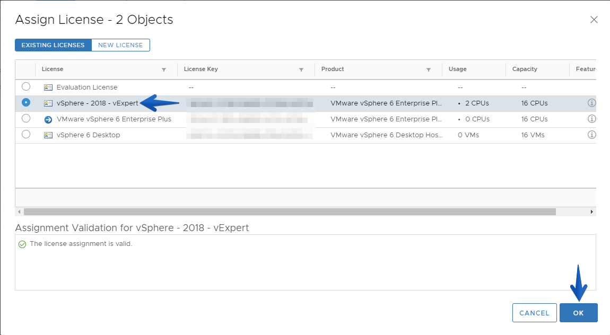Image resolution: width=610 pixels, height=335 pixels.
Task: Click the scroll left arrow of the table
Action: point(19,212)
